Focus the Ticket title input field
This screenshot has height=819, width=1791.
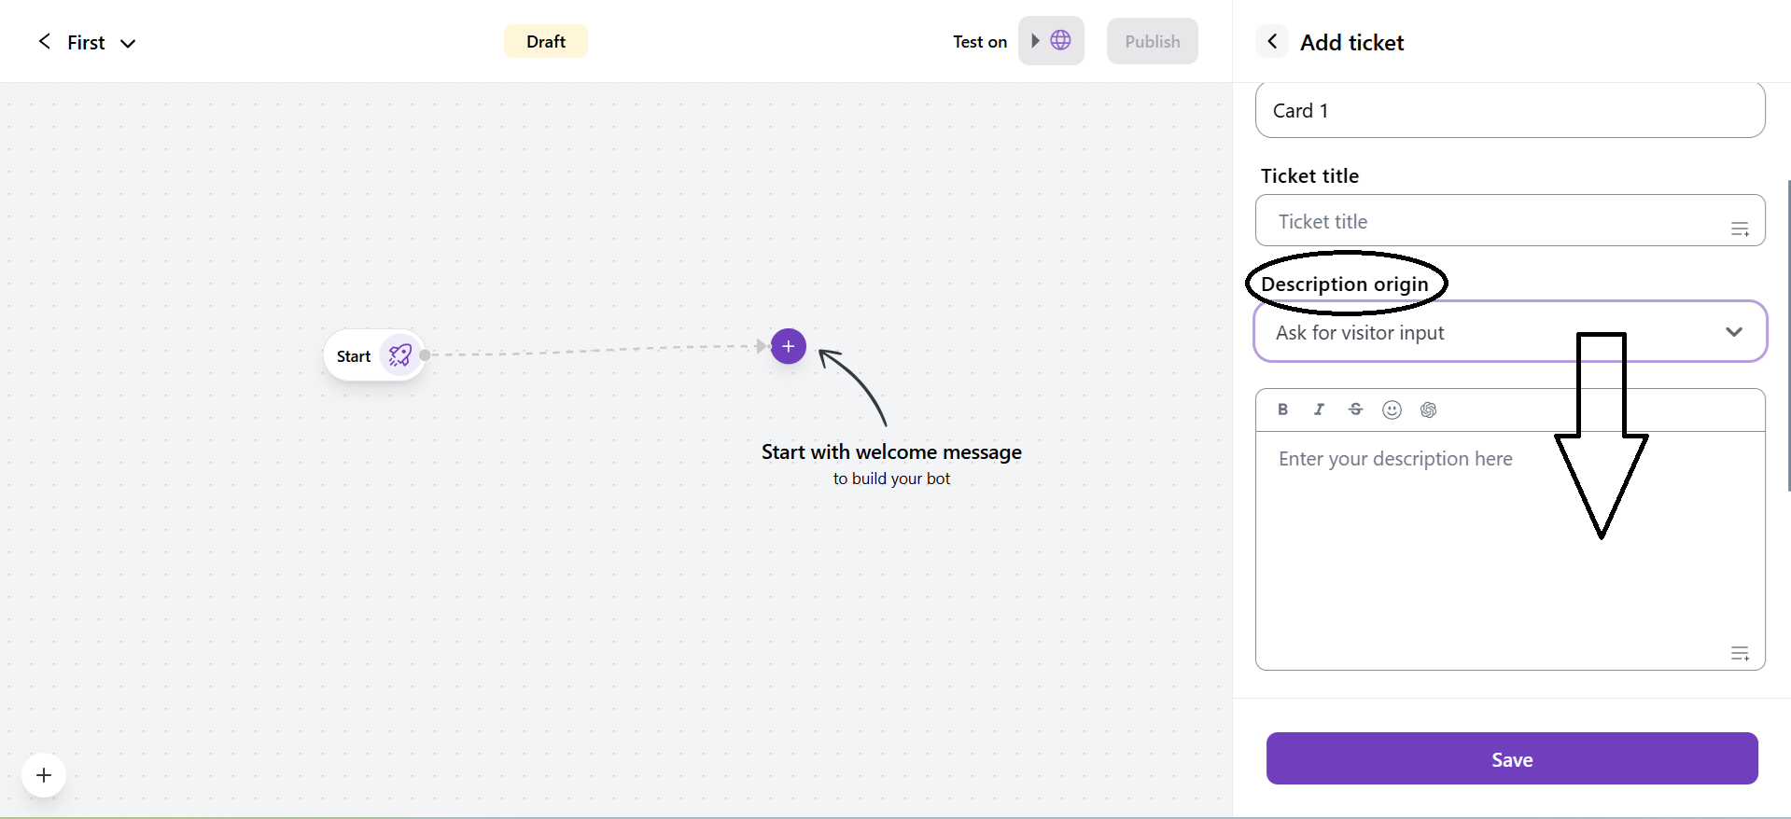click(x=1493, y=221)
